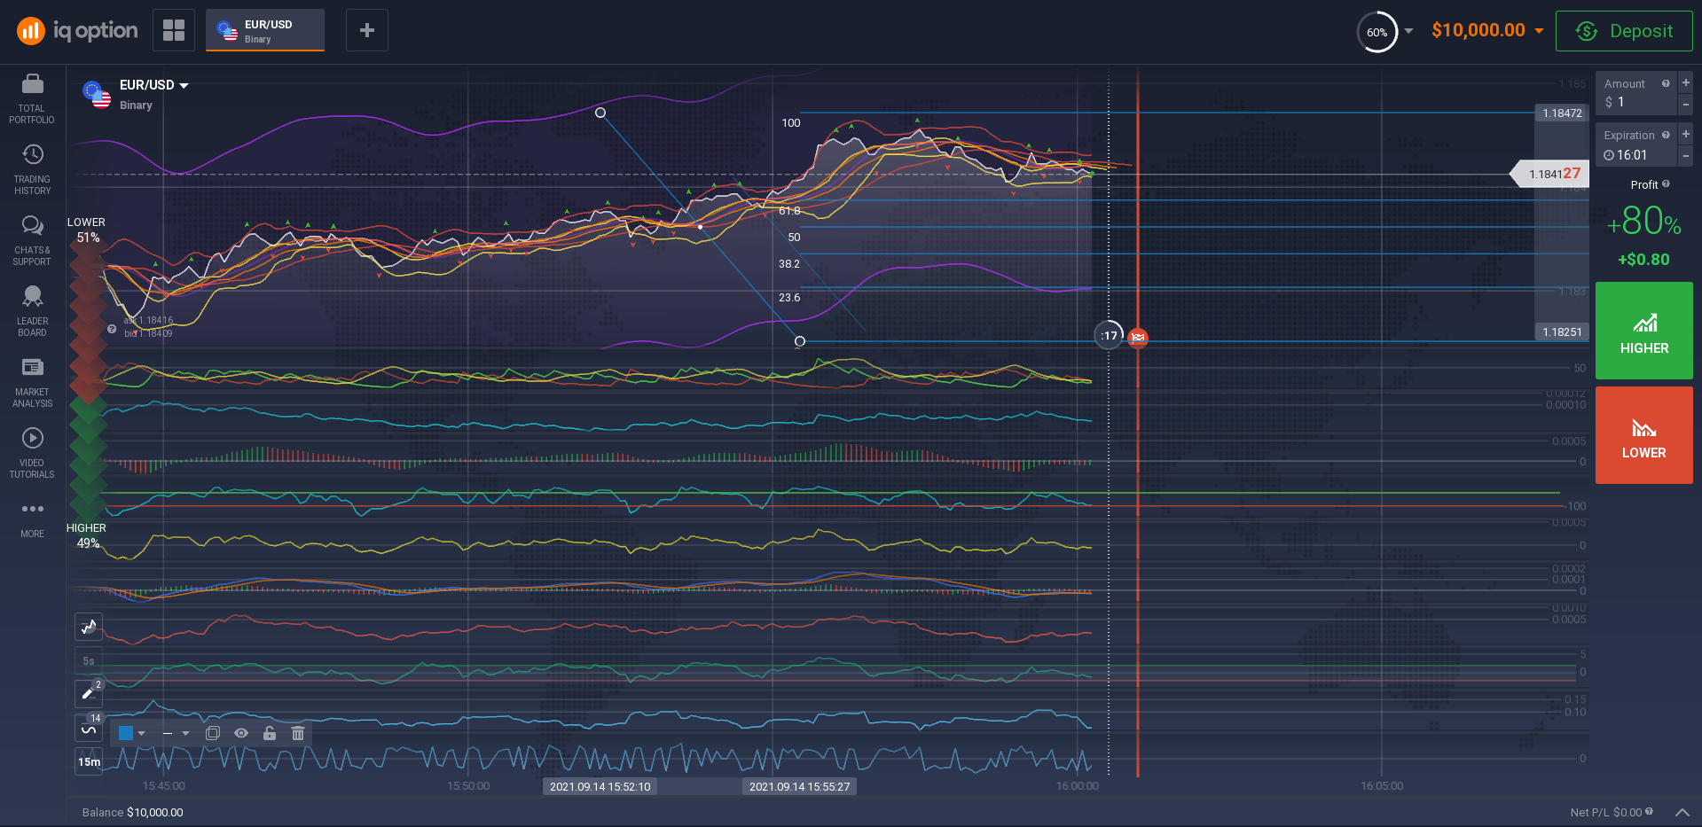Increase Expiration time with plus

point(1686,134)
